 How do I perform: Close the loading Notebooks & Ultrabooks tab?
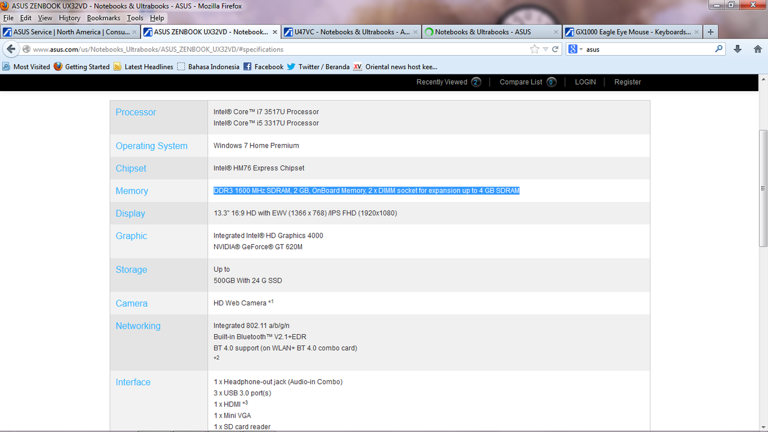point(556,32)
